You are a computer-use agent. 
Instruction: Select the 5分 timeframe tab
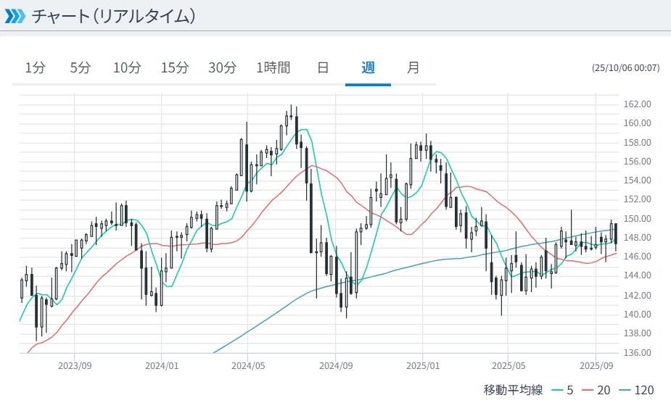(81, 68)
